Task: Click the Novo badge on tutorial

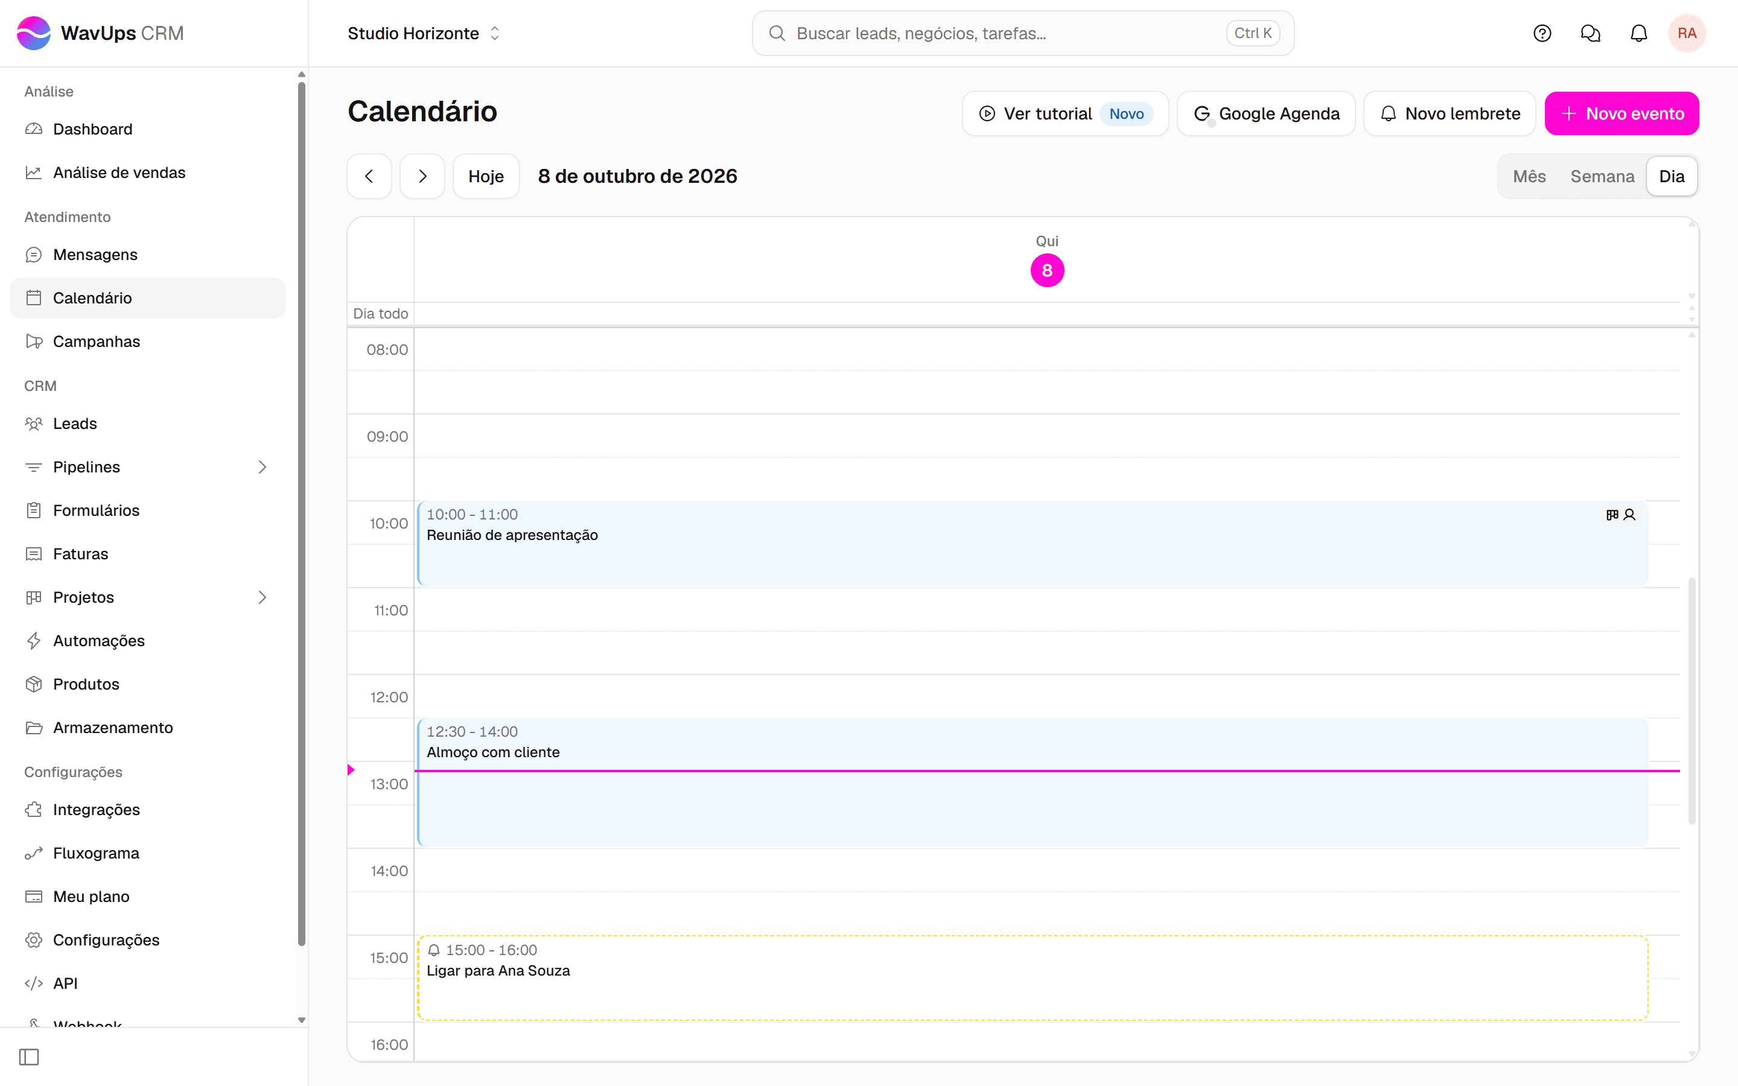Action: pos(1126,113)
